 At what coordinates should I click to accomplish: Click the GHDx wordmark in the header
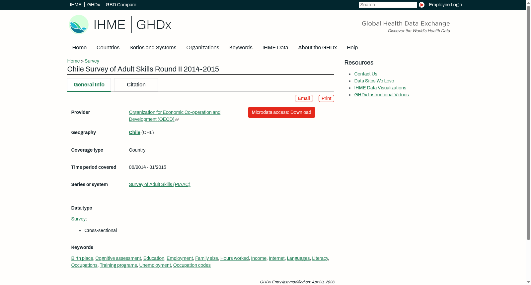click(x=154, y=25)
